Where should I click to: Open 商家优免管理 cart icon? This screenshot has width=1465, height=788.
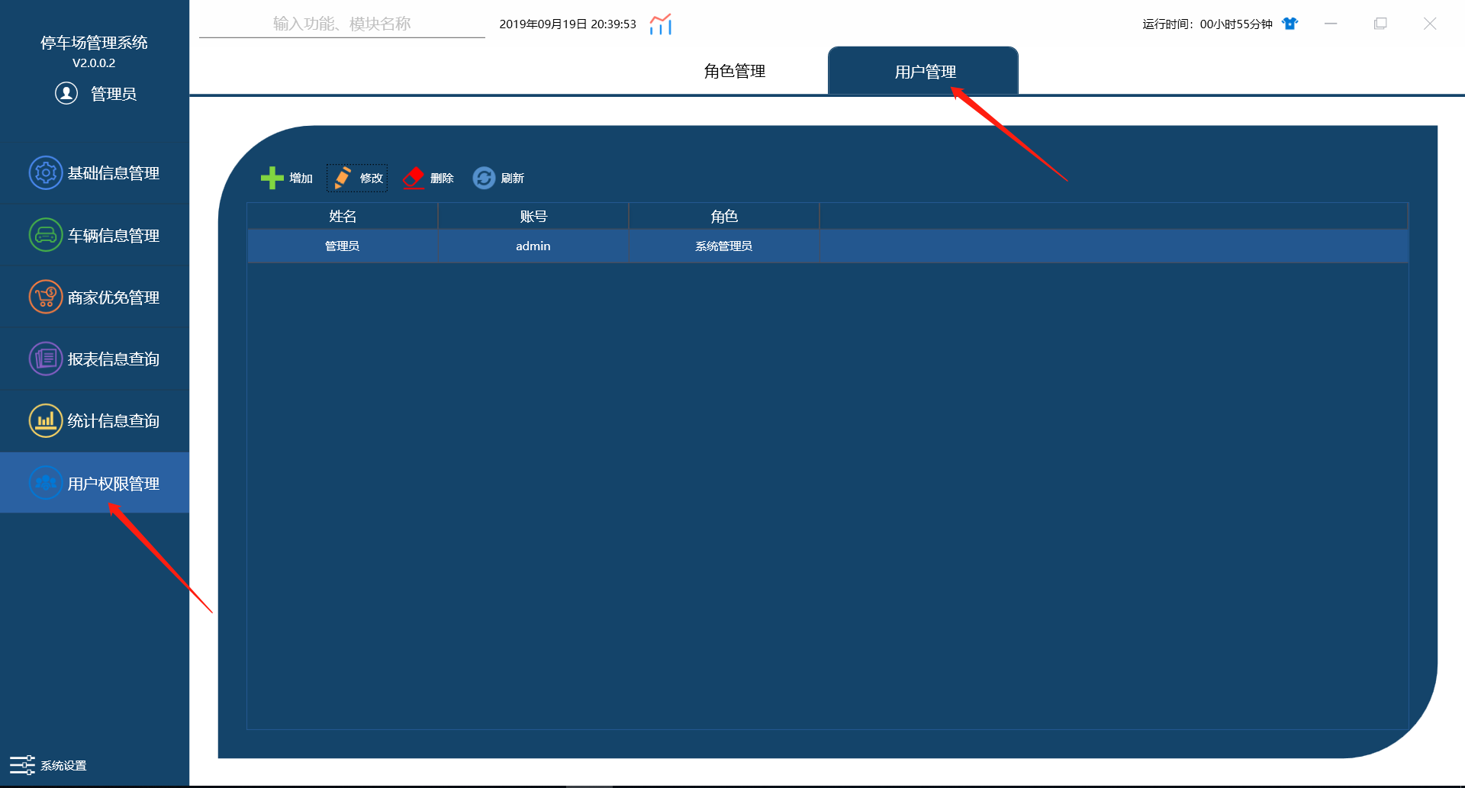(x=46, y=297)
